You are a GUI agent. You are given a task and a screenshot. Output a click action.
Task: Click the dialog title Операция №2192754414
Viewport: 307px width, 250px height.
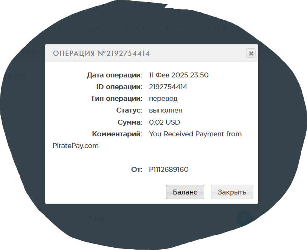101,53
